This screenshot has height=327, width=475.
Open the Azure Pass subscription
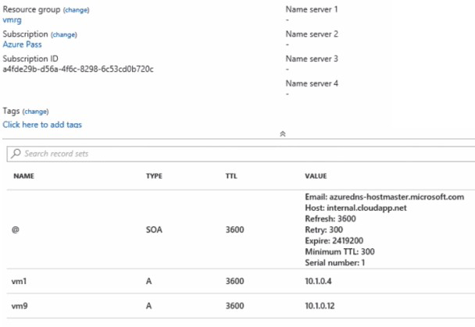(x=23, y=45)
